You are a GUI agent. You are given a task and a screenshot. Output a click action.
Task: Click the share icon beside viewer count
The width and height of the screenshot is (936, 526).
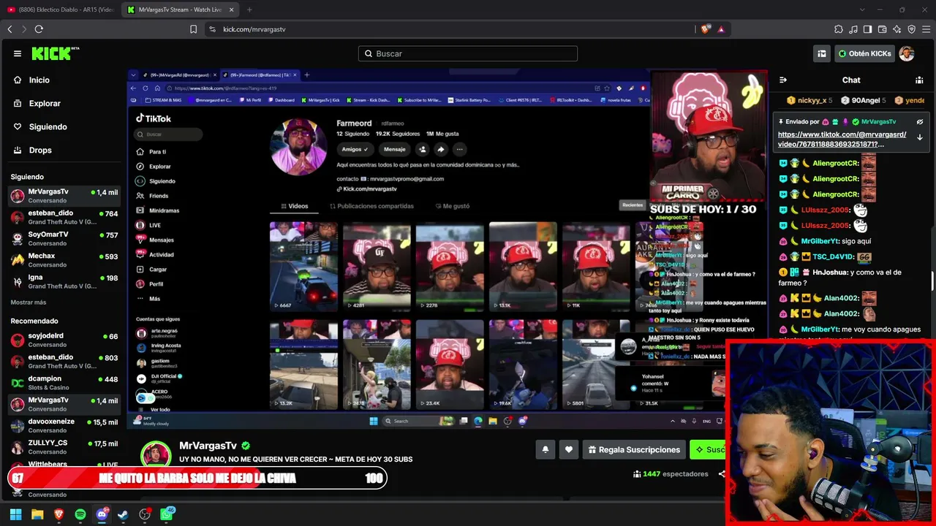coord(722,474)
